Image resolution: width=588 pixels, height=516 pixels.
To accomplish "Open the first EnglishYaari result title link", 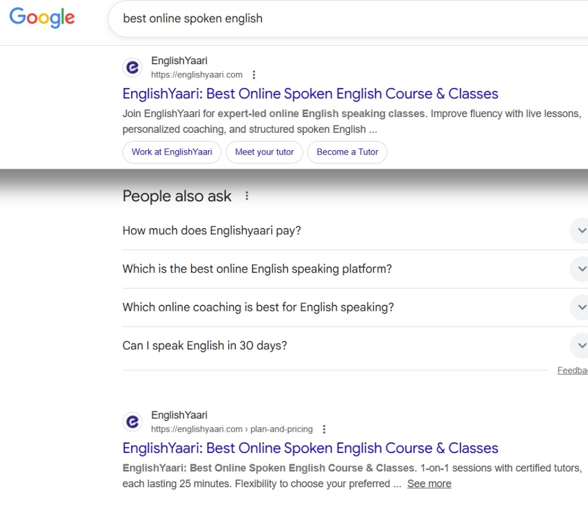I will click(310, 94).
